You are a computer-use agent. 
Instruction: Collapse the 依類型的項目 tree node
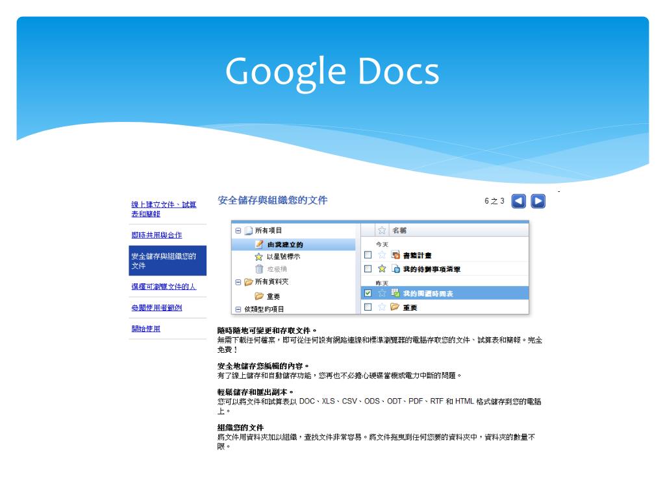[238, 309]
